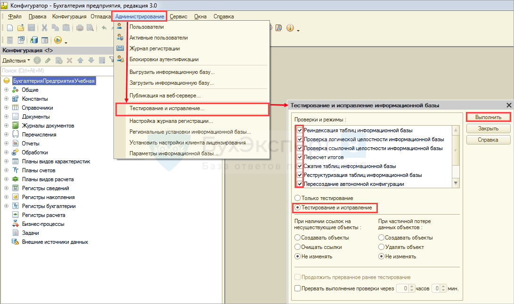Toggle 'Проверка ссылочной целостности' checkbox
This screenshot has width=514, height=304.
pyautogui.click(x=300, y=148)
